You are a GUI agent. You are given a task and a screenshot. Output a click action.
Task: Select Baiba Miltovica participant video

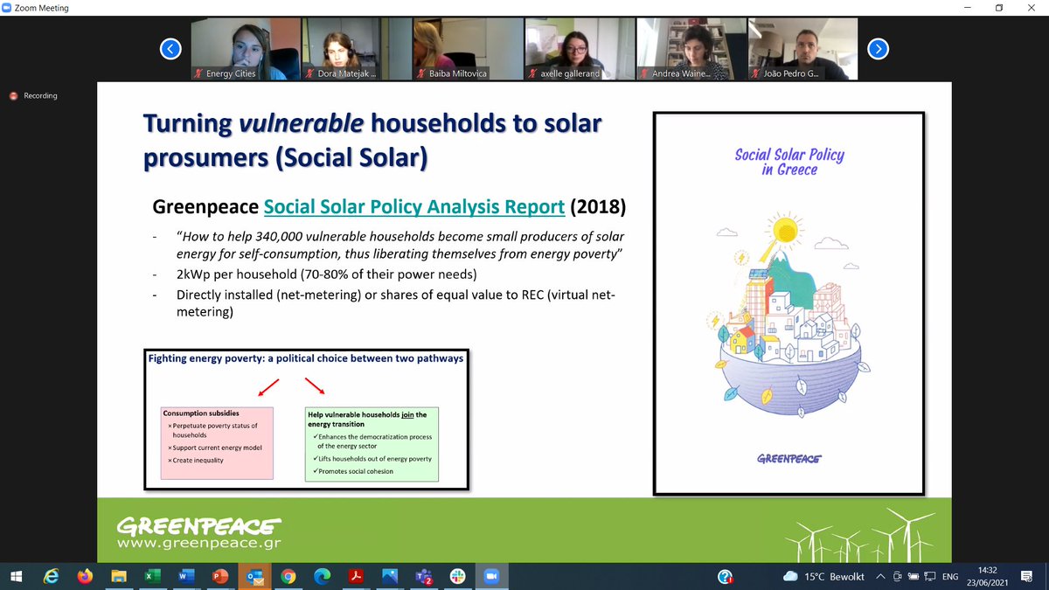pyautogui.click(x=469, y=49)
